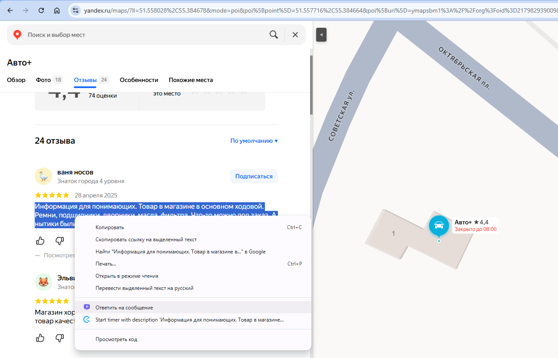View site information icon in address bar
Image resolution: width=558 pixels, height=358 pixels.
pos(75,10)
